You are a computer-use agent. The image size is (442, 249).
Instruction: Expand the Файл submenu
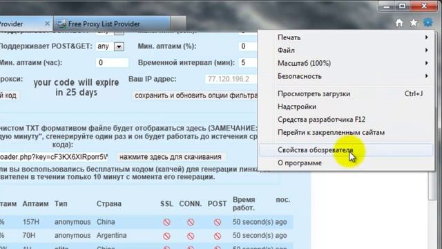pyautogui.click(x=346, y=50)
